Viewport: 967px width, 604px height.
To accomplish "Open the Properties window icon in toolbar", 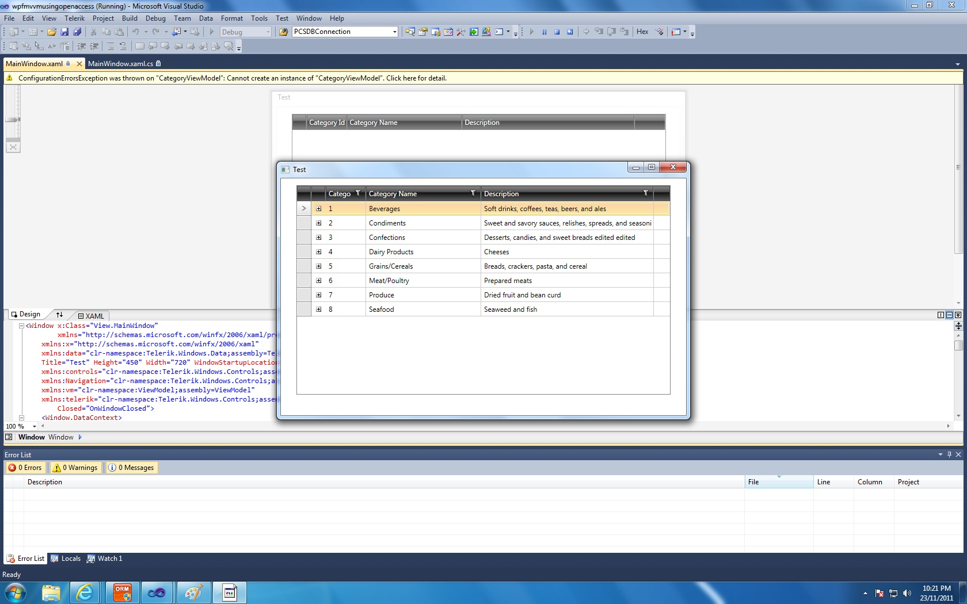I will pos(423,32).
